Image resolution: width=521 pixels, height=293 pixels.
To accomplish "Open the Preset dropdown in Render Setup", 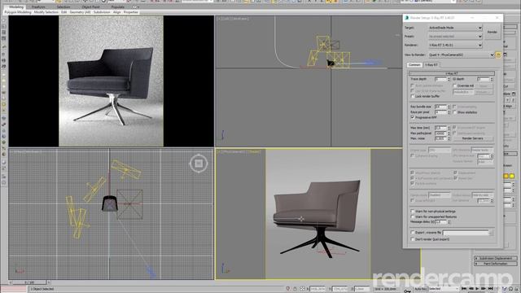I will pyautogui.click(x=455, y=36).
